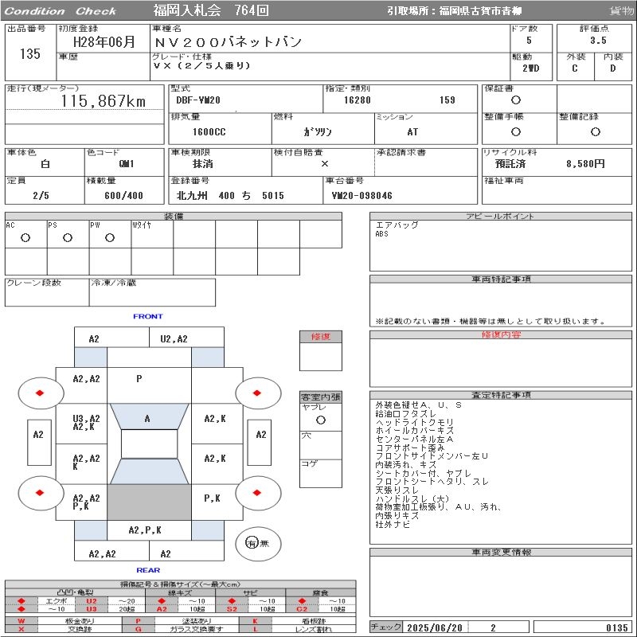The width and height of the screenshot is (637, 637).
Task: Click the PW equipment circle mark
Action: click(110, 237)
